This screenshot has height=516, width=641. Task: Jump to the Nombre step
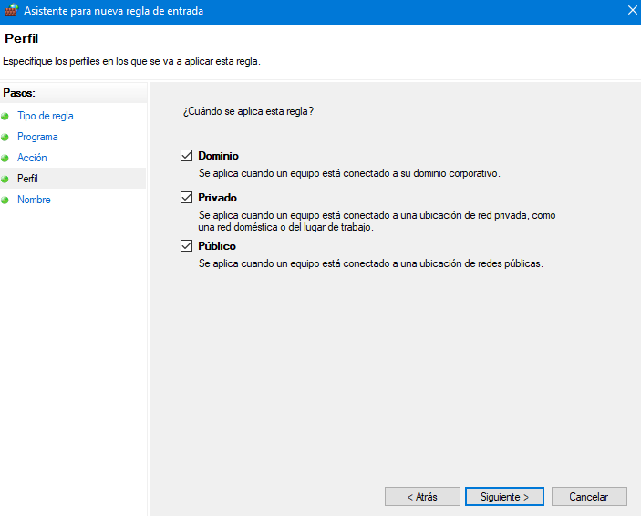click(x=34, y=200)
